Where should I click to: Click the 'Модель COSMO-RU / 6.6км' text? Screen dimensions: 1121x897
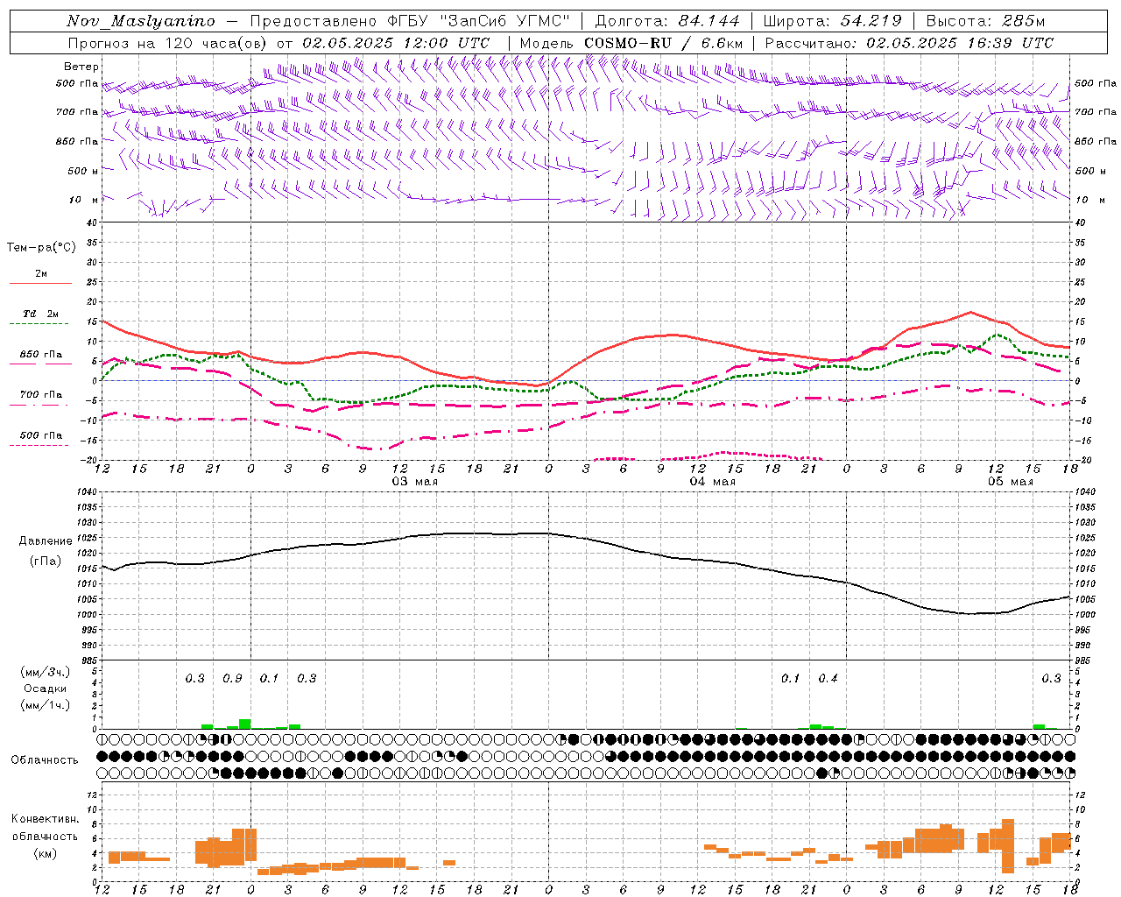point(631,43)
